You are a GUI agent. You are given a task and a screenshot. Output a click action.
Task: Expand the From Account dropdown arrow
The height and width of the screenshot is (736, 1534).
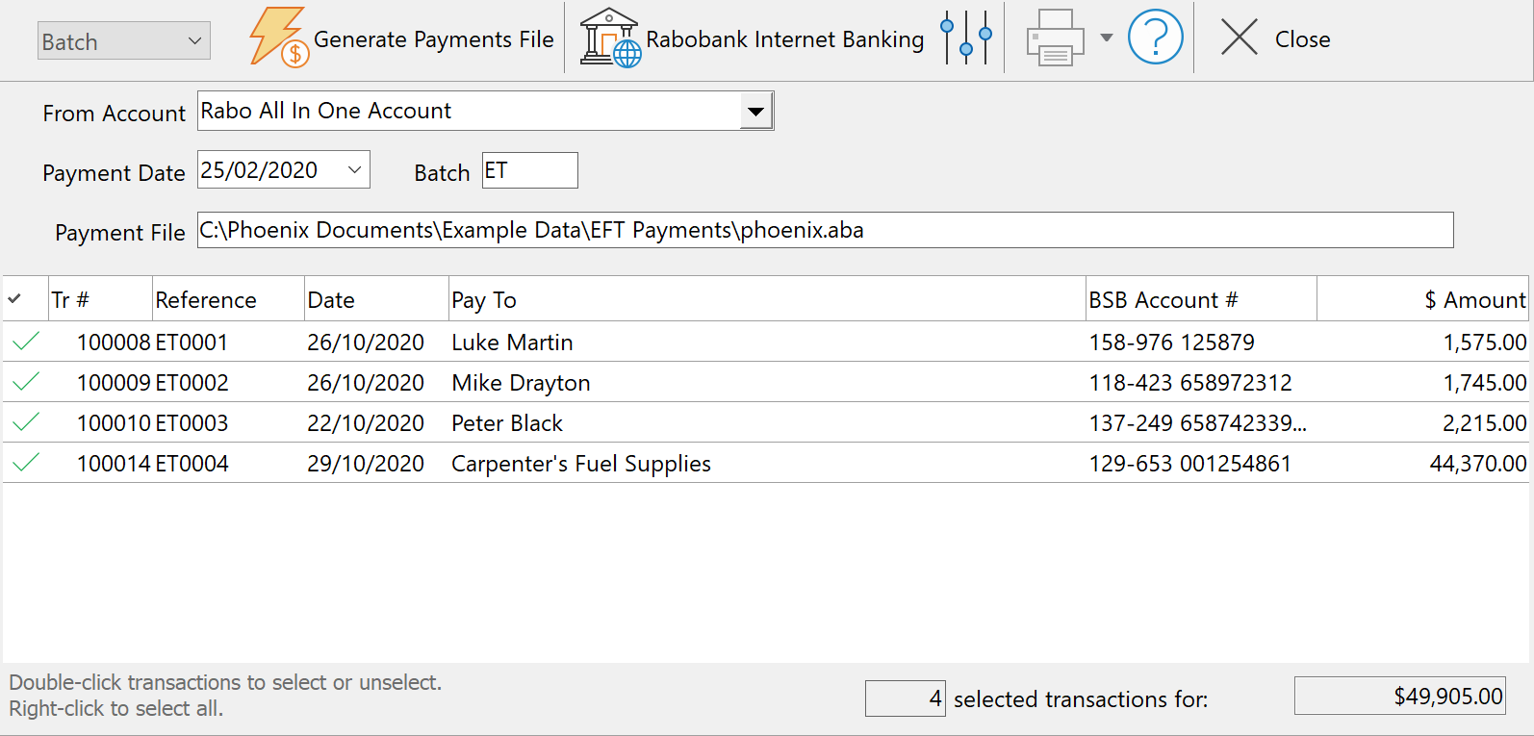[756, 111]
